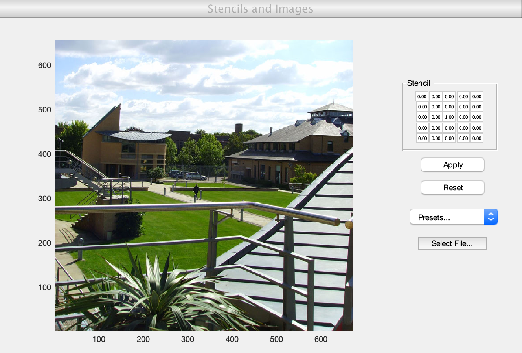The image size is (522, 353).
Task: Focus stencil cell in row 1, column 1
Action: tap(422, 96)
